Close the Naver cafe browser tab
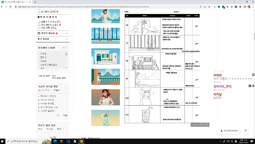Image resolution: width=255 pixels, height=144 pixels. (30, 2)
